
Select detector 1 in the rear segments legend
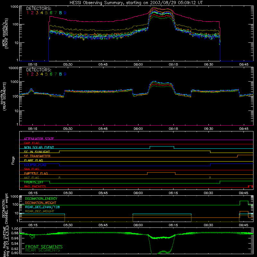click(x=28, y=74)
